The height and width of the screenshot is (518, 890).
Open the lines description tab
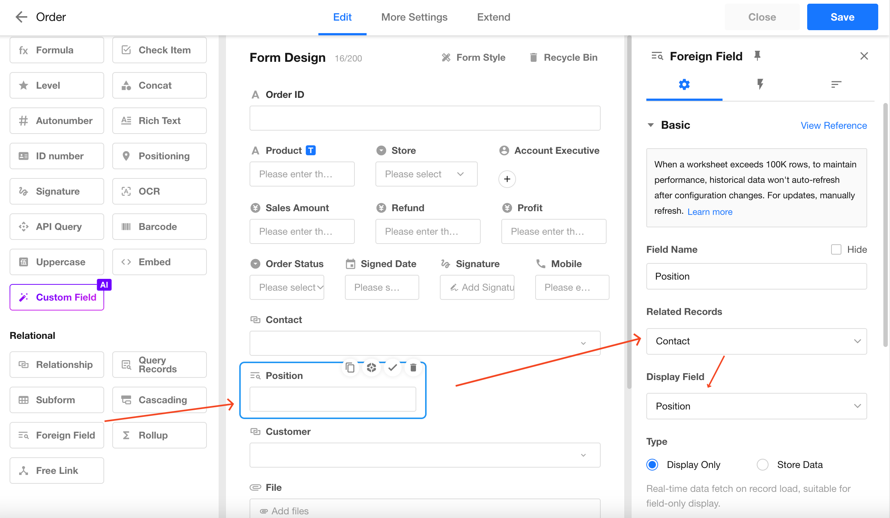pos(836,85)
